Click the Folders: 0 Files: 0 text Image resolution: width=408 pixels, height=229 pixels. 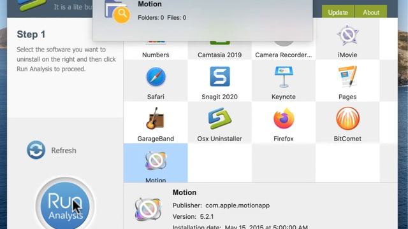pyautogui.click(x=162, y=18)
